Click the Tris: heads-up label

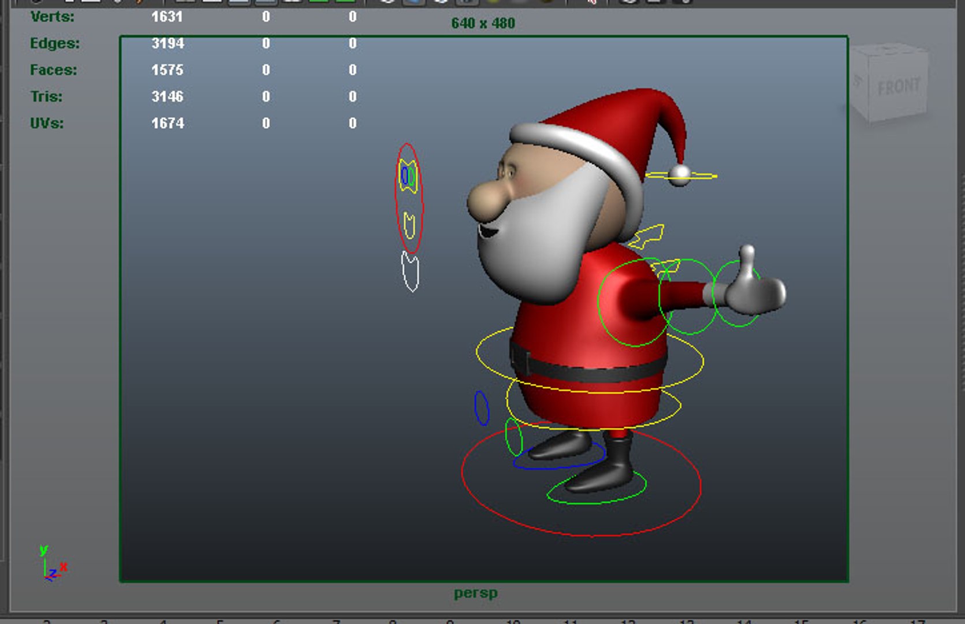[x=46, y=96]
